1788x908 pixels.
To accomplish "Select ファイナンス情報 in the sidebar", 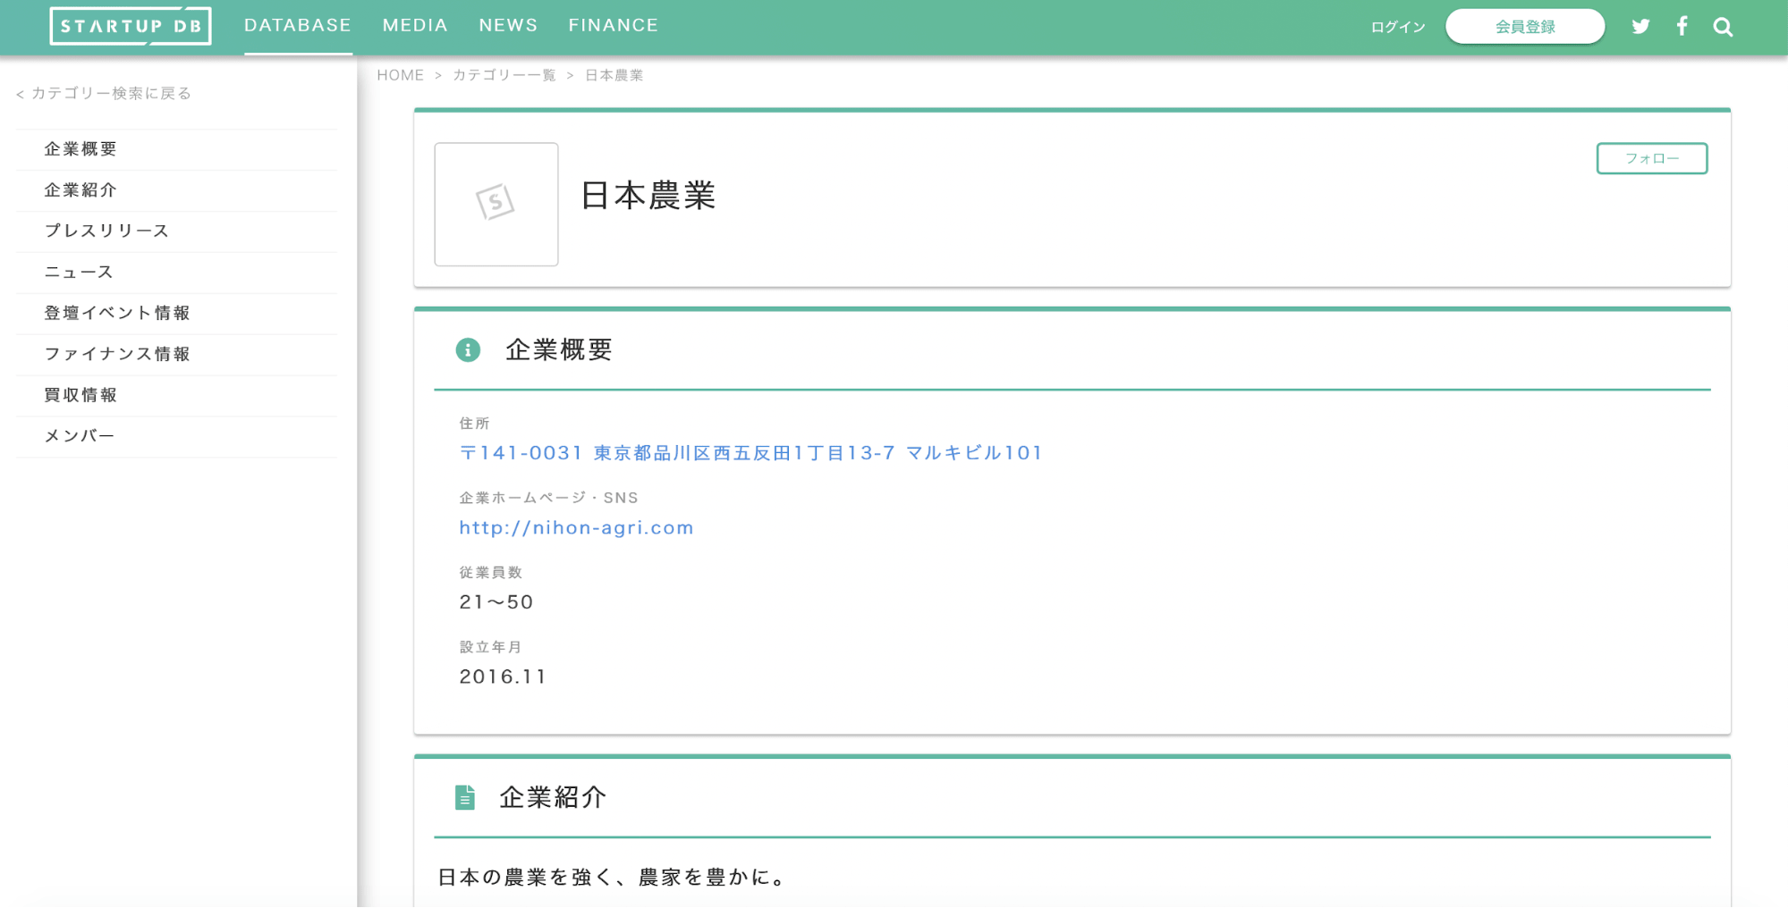I will coord(176,355).
